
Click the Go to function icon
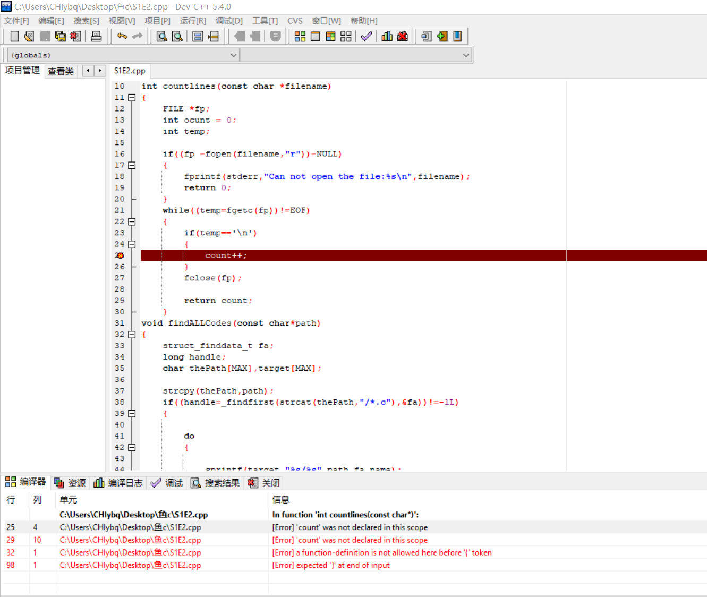[198, 36]
